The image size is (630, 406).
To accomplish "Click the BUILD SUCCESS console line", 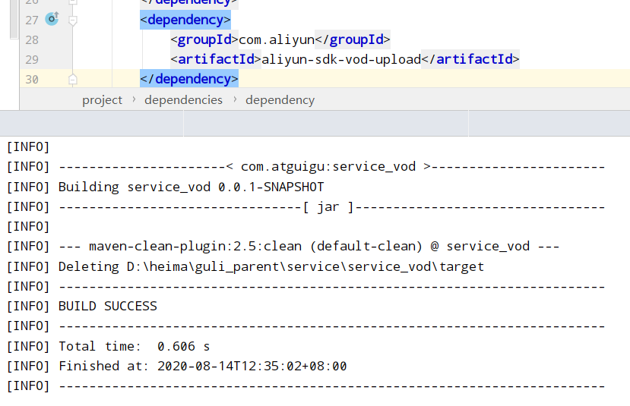I will (x=107, y=307).
